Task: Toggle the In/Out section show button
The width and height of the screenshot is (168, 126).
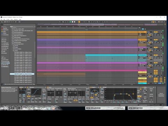Action: click(165, 78)
